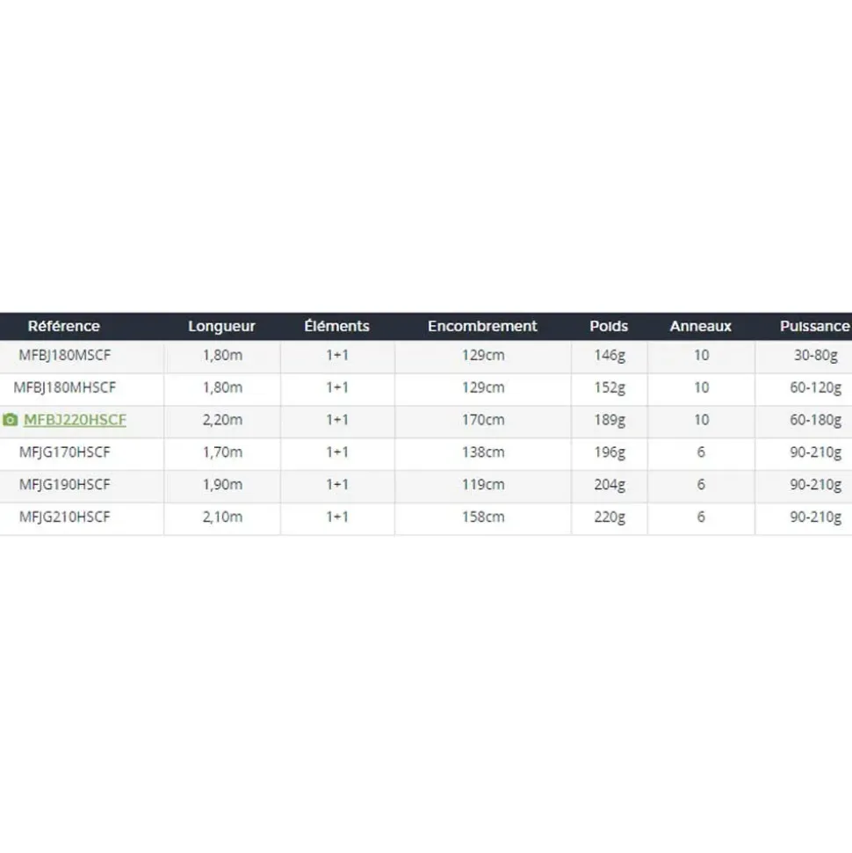Screen dimensions: 852x853
Task: Click the Référence column header
Action: tap(63, 327)
